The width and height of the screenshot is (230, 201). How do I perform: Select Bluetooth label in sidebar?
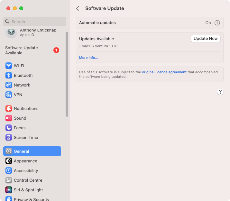point(23,75)
